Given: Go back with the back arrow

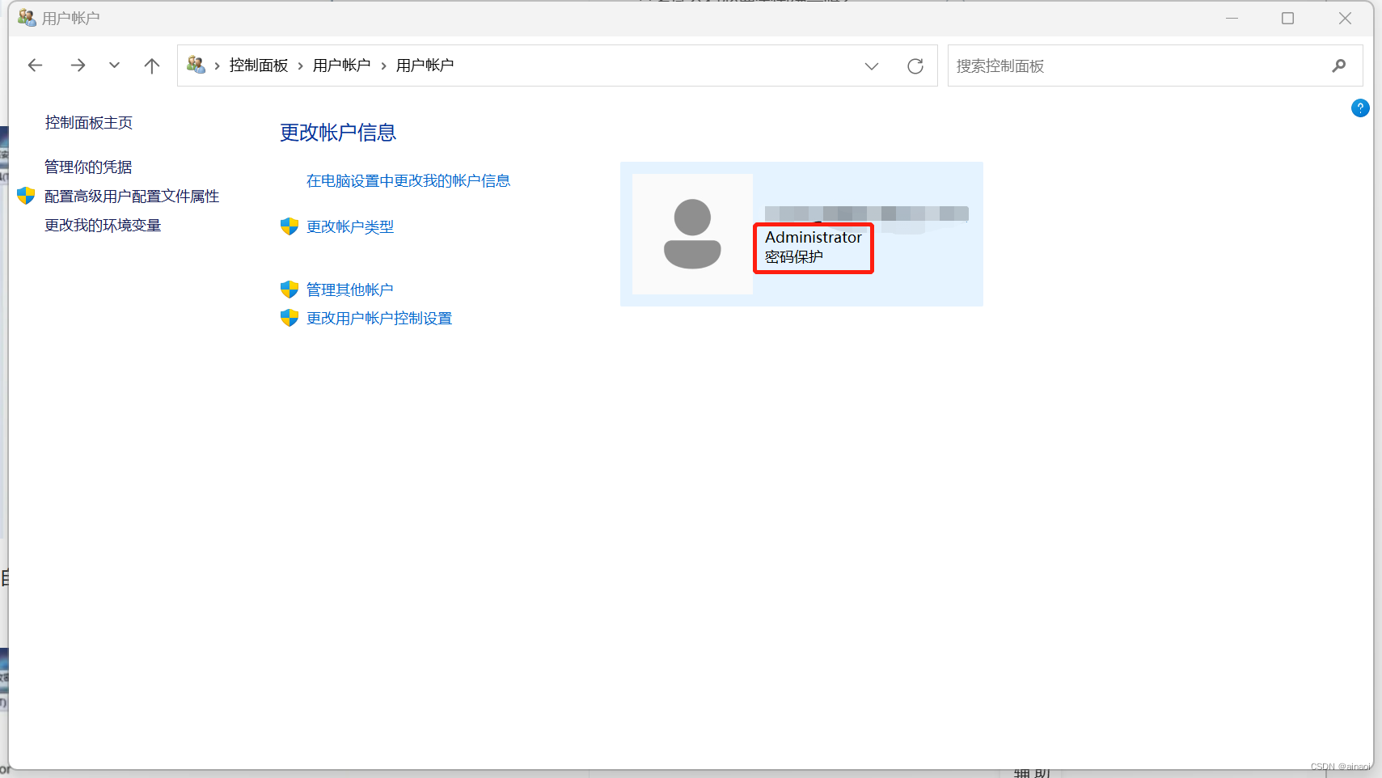Looking at the screenshot, I should pyautogui.click(x=35, y=66).
